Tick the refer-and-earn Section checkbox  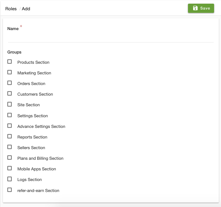tap(10, 190)
